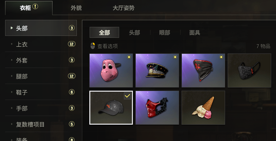This screenshot has height=141, width=276.
Task: Select the 全部 filter button
Action: (x=104, y=32)
